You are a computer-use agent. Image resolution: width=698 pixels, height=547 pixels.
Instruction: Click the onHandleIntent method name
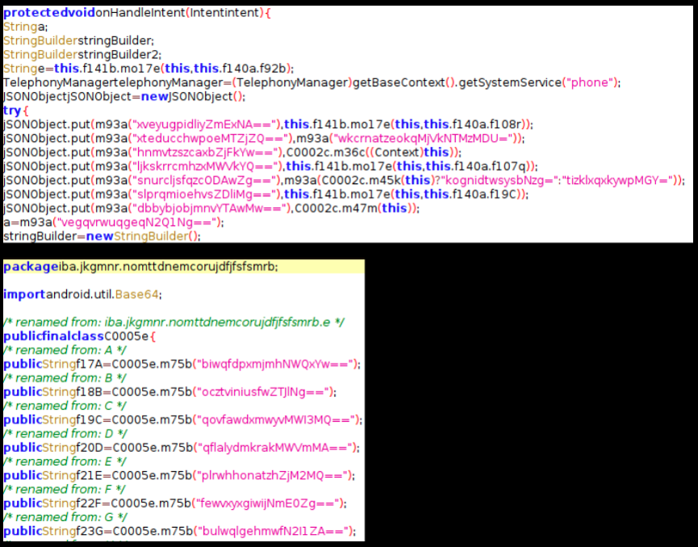[140, 13]
